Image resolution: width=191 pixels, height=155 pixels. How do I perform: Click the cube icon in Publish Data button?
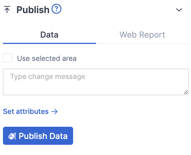12,136
